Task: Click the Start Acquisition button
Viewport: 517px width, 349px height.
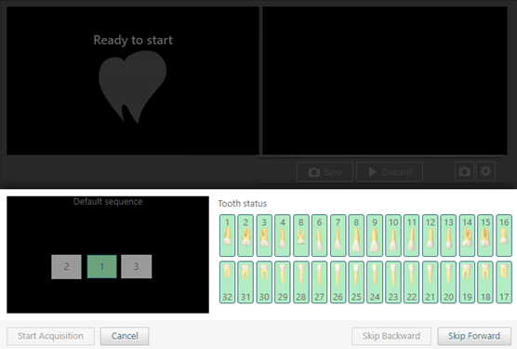Action: pyautogui.click(x=50, y=336)
